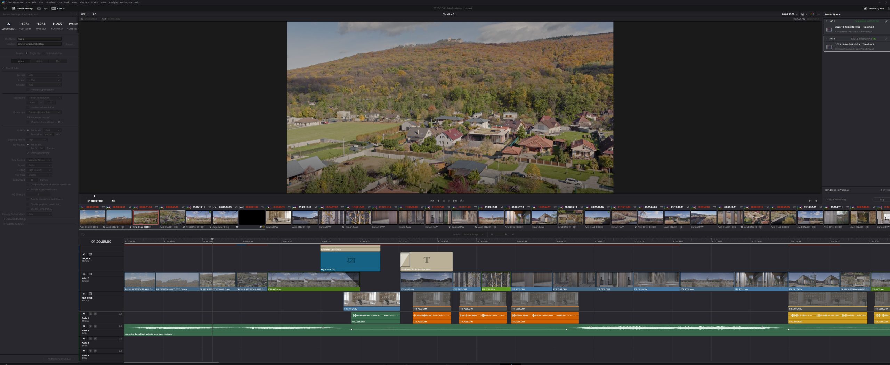Screen dimensions: 890x365
Task: Click the Render Queue icon at top right
Action: pyautogui.click(x=865, y=8)
